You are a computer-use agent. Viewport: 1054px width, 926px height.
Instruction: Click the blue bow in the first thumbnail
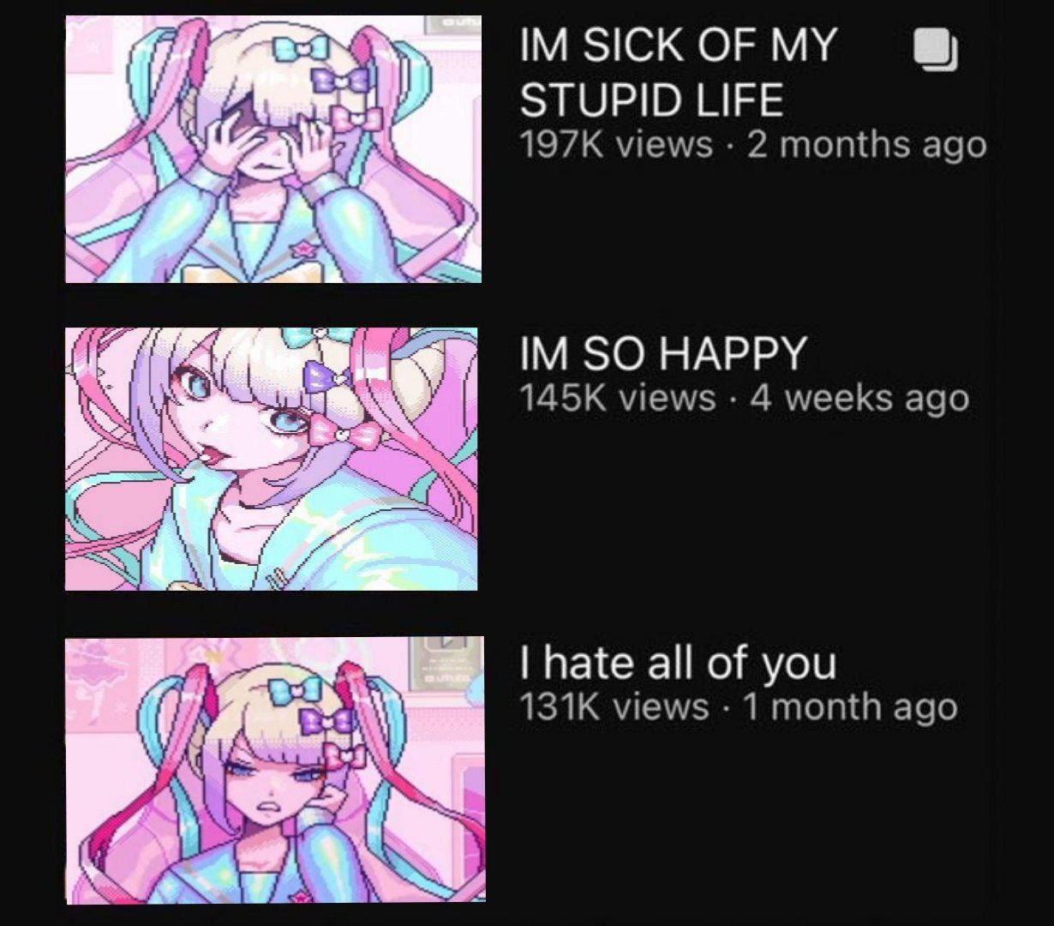coord(302,47)
